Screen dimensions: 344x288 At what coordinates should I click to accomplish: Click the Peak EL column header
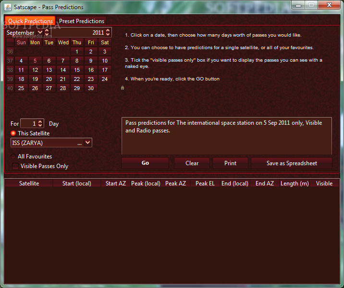(x=205, y=183)
